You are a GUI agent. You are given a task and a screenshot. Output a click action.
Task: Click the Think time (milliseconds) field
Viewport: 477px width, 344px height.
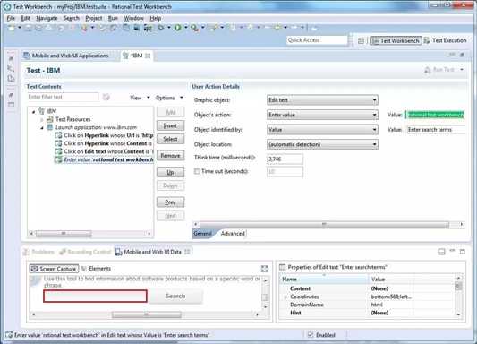pos(285,159)
